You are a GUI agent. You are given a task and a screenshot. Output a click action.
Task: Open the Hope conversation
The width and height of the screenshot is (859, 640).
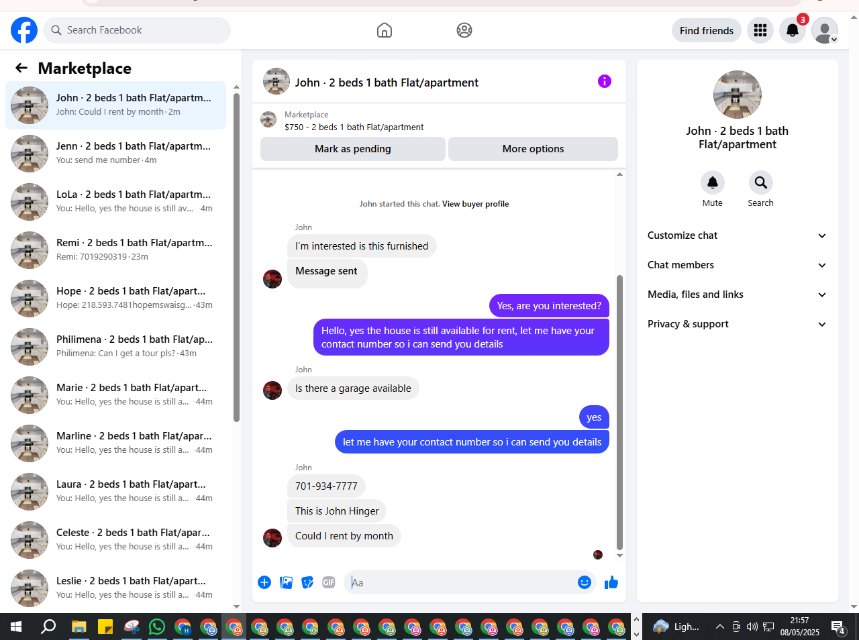point(115,299)
